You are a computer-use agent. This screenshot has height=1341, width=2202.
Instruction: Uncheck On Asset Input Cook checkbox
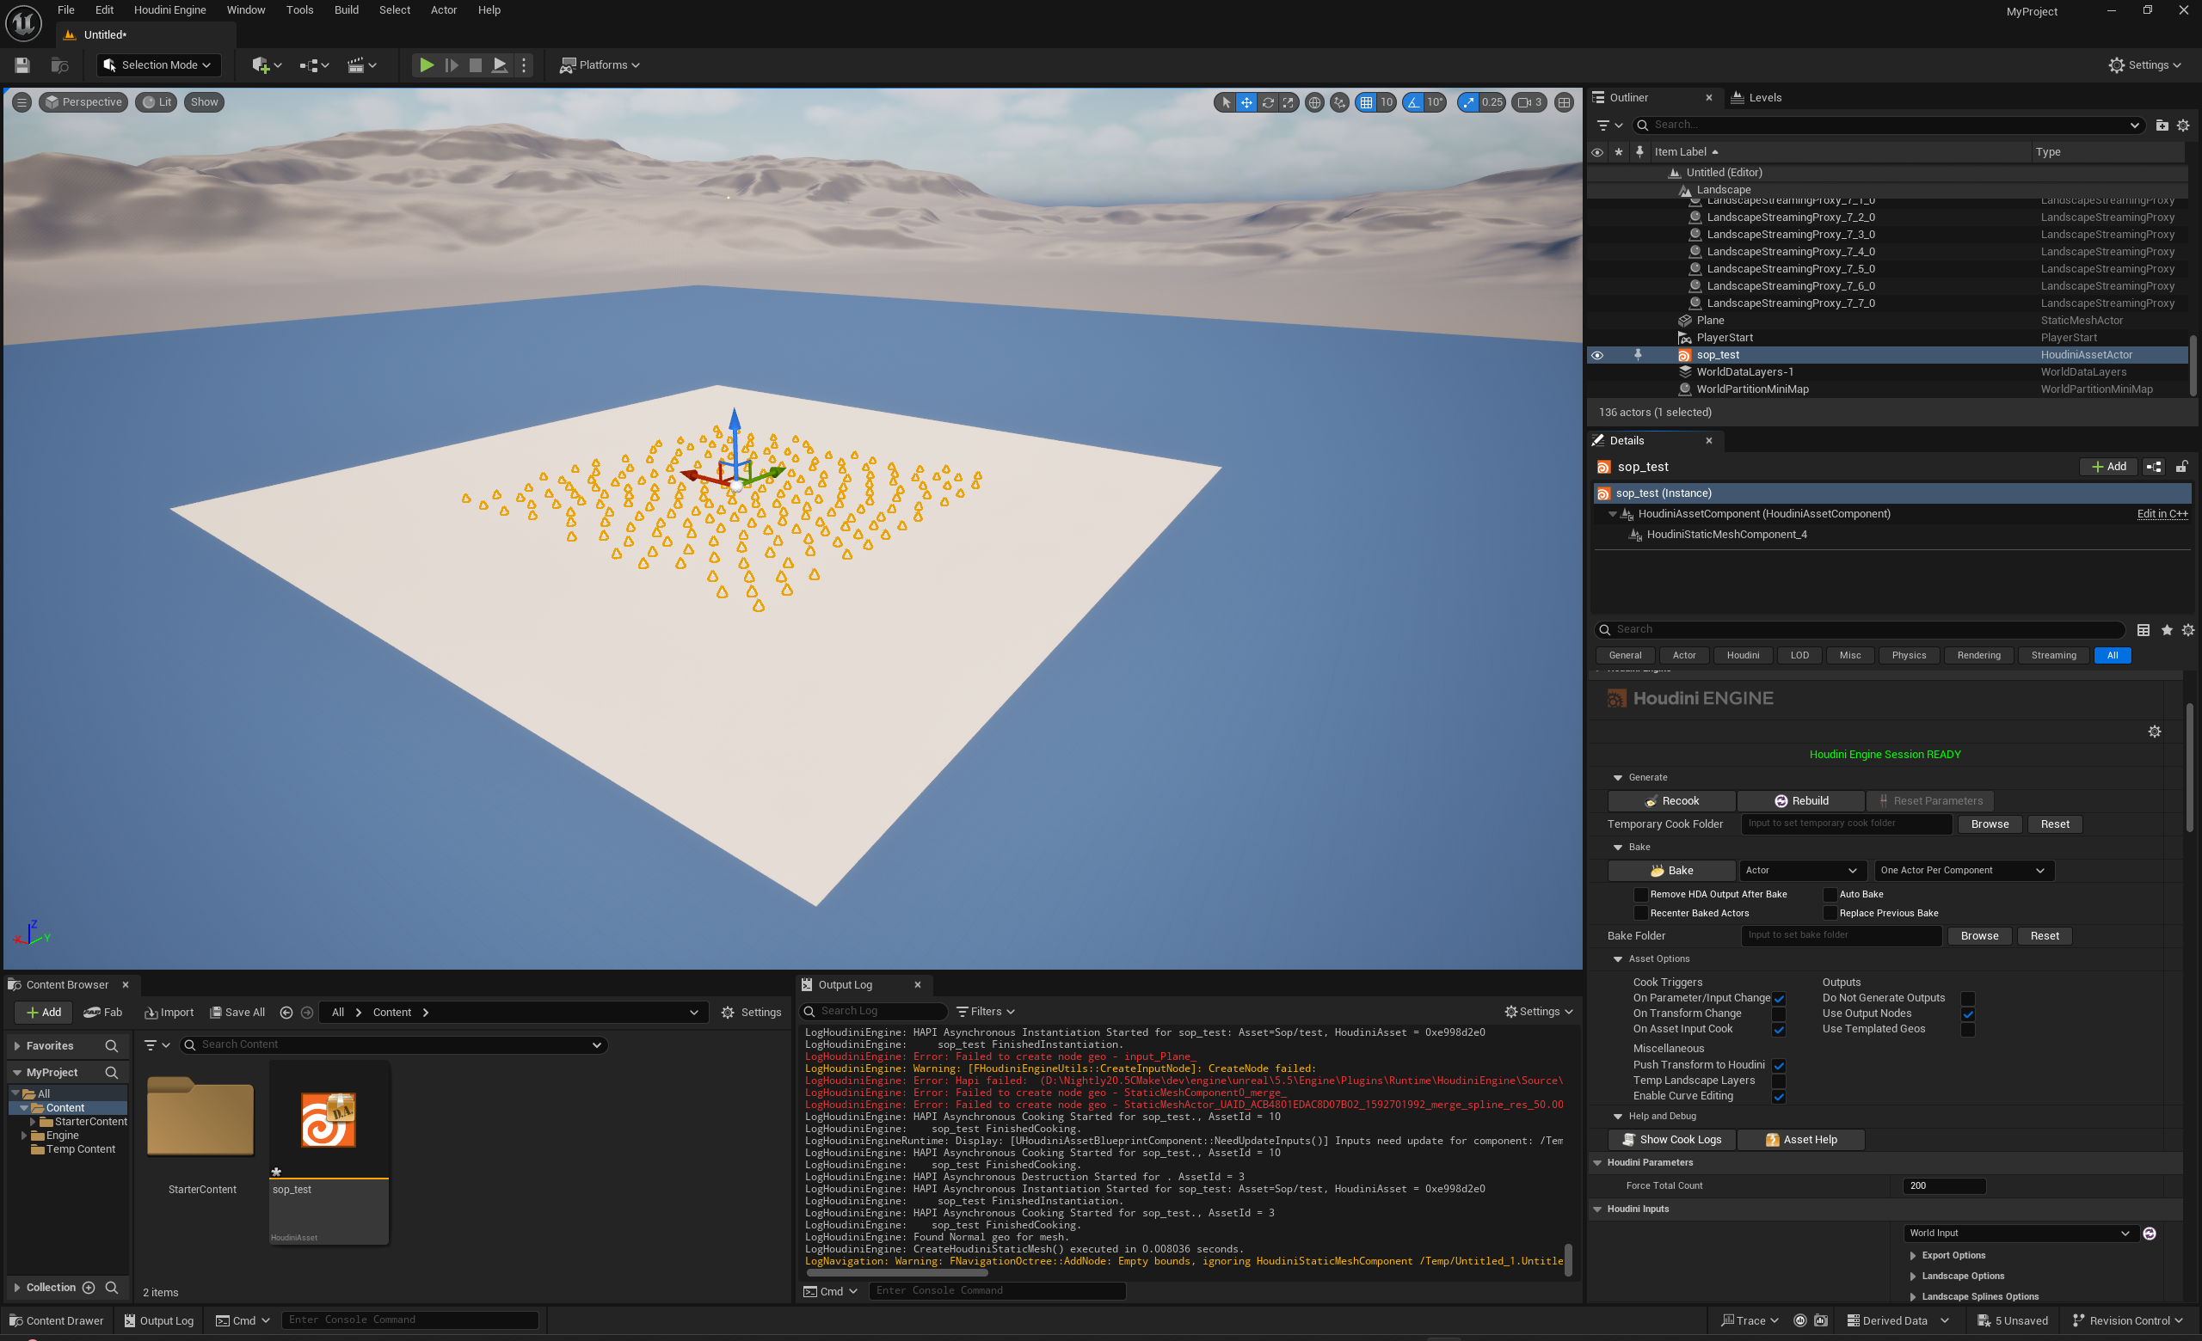pyautogui.click(x=1779, y=1031)
